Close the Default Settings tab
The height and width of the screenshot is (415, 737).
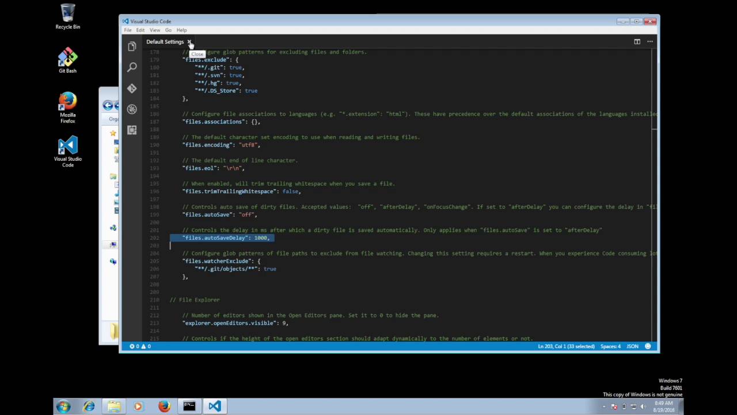pyautogui.click(x=189, y=42)
